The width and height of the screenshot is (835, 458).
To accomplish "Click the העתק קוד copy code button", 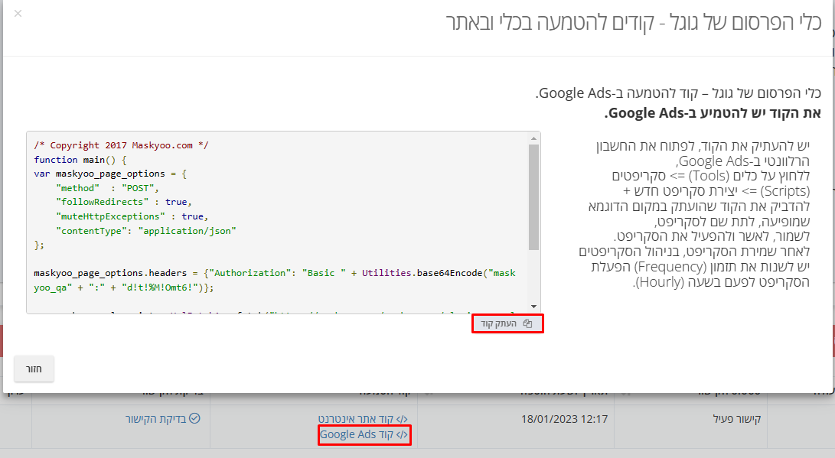I will pos(507,323).
